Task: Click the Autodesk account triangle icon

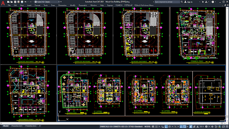Action: click(206, 2)
